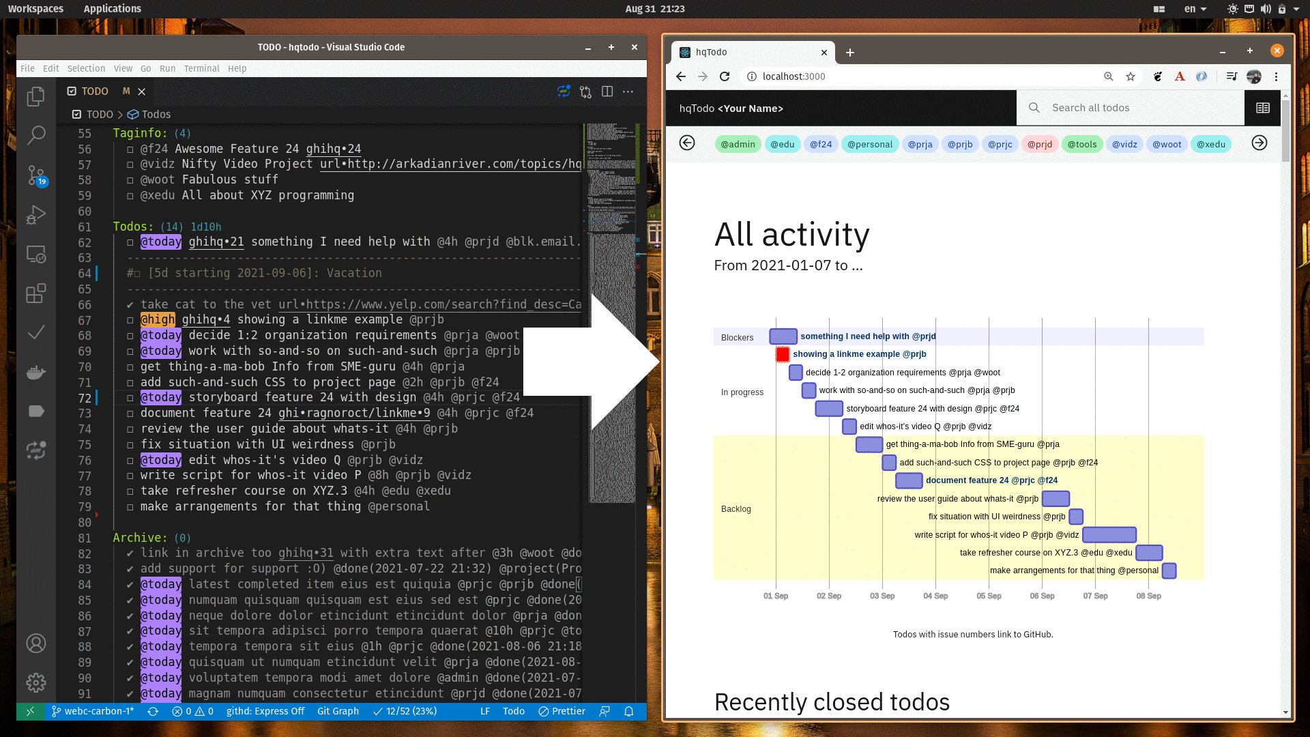1310x737 pixels.
Task: Uncheck 'take cat to the vet' todo
Action: pyautogui.click(x=130, y=305)
